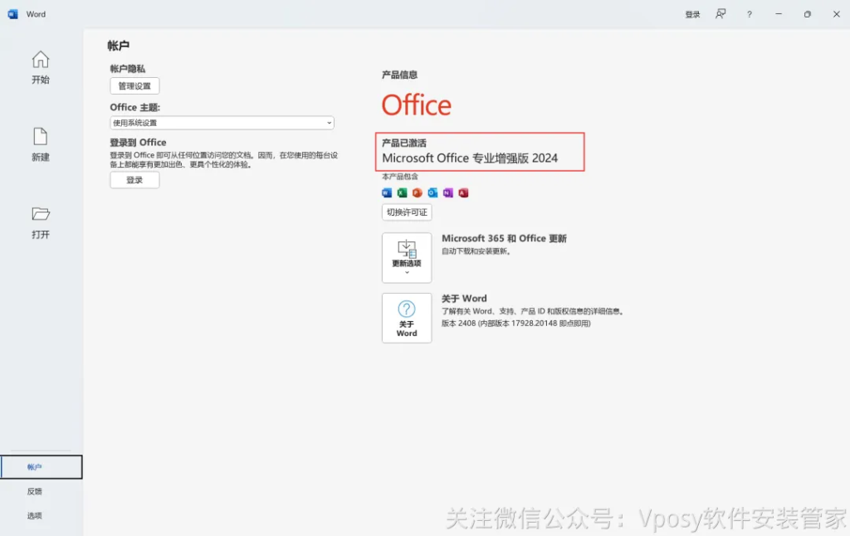Click the 关于 Word button

coord(407,318)
